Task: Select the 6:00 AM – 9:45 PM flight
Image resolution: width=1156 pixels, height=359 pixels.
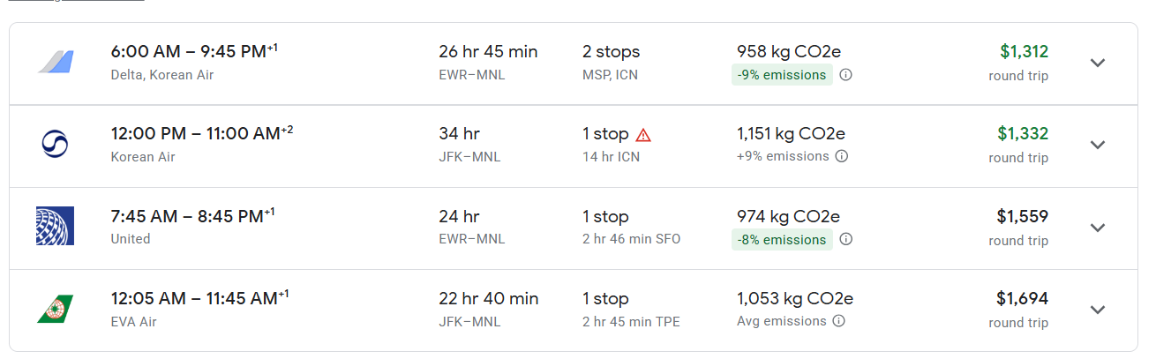Action: tap(189, 52)
